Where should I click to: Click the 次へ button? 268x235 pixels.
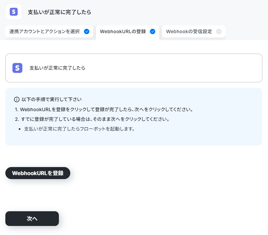[32, 219]
